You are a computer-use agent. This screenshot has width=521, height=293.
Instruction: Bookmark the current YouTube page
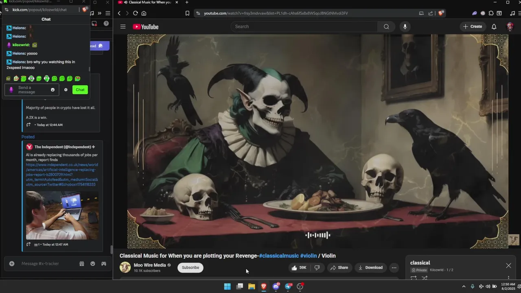187,13
